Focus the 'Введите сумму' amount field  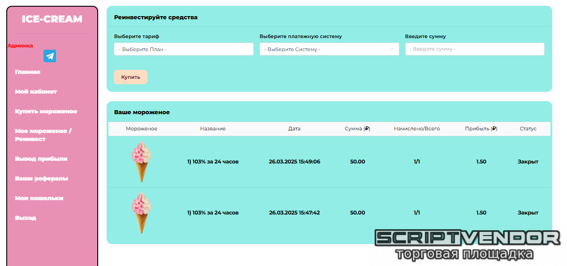[474, 49]
